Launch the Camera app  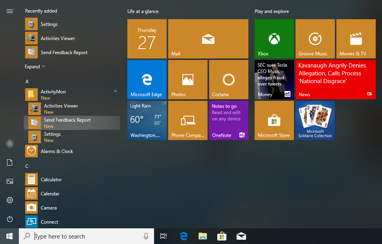pos(72,208)
